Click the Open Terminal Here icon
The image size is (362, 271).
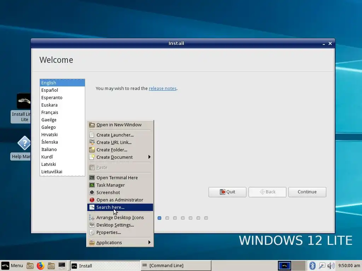[x=92, y=178]
